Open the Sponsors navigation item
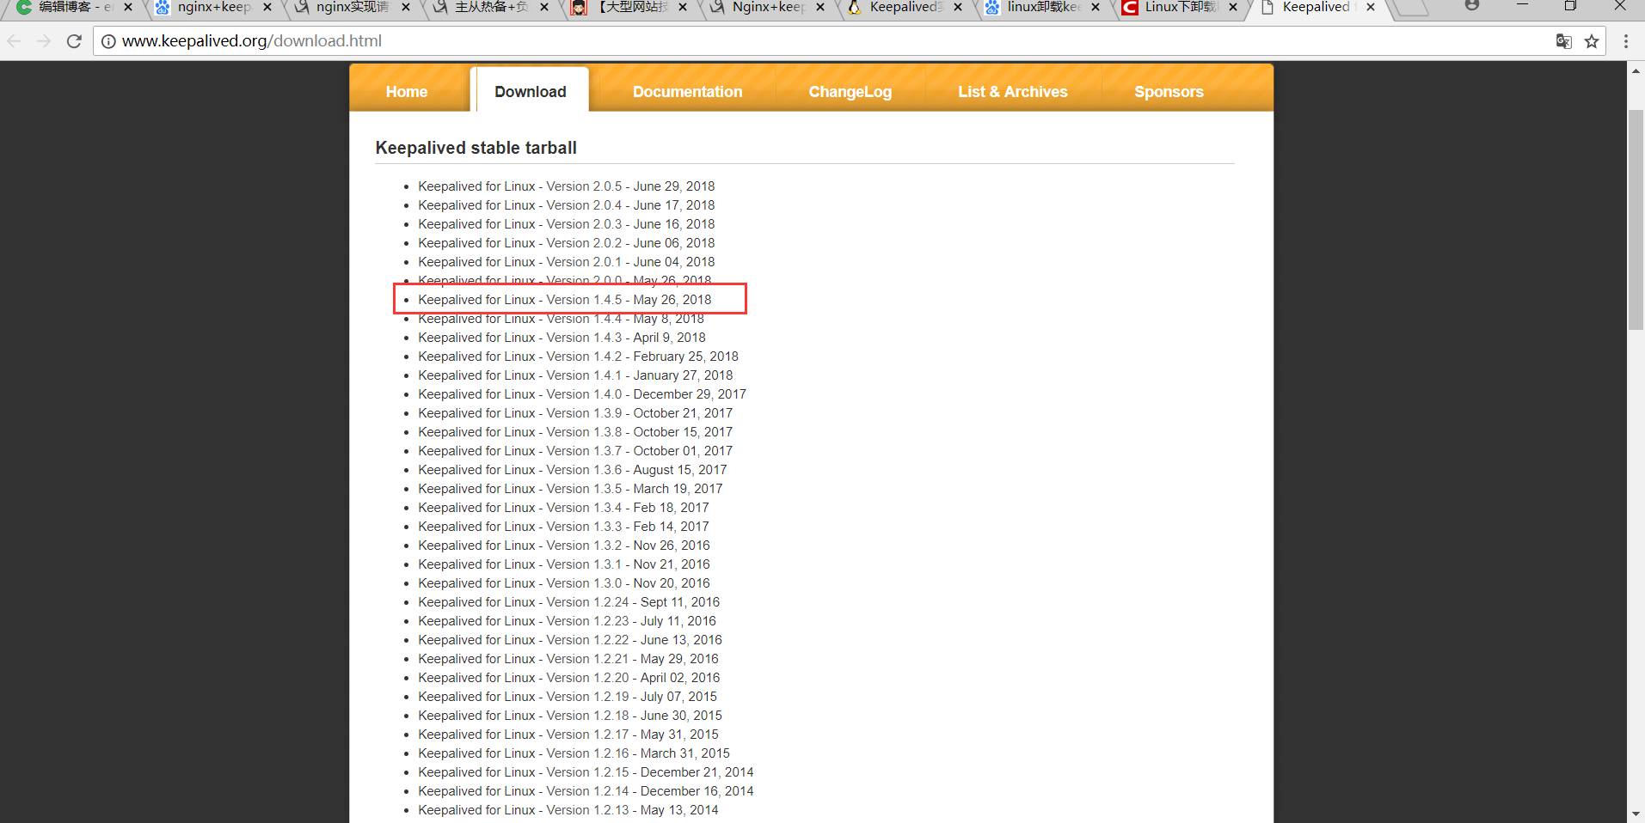This screenshot has height=823, width=1645. tap(1169, 92)
